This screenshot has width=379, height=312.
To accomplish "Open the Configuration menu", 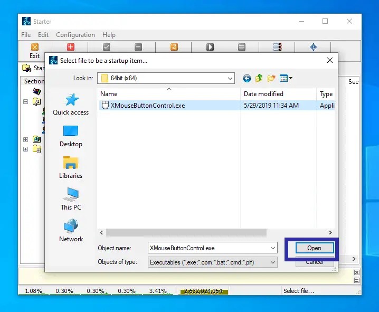I will tap(75, 35).
